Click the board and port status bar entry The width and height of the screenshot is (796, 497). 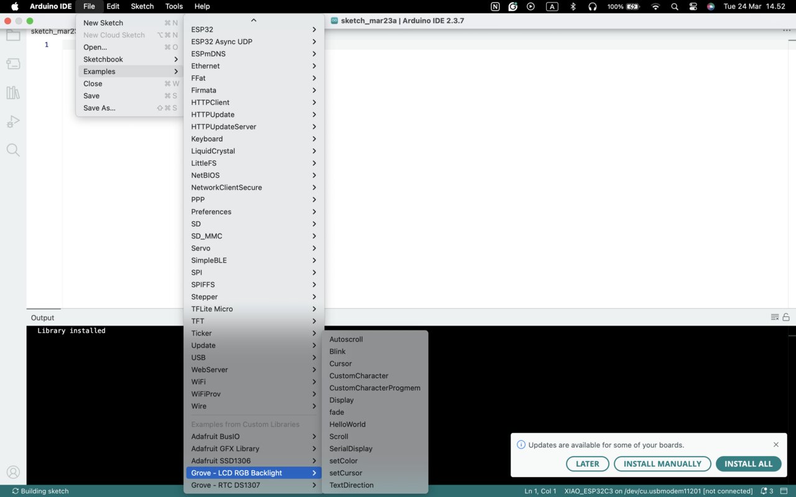(x=659, y=491)
